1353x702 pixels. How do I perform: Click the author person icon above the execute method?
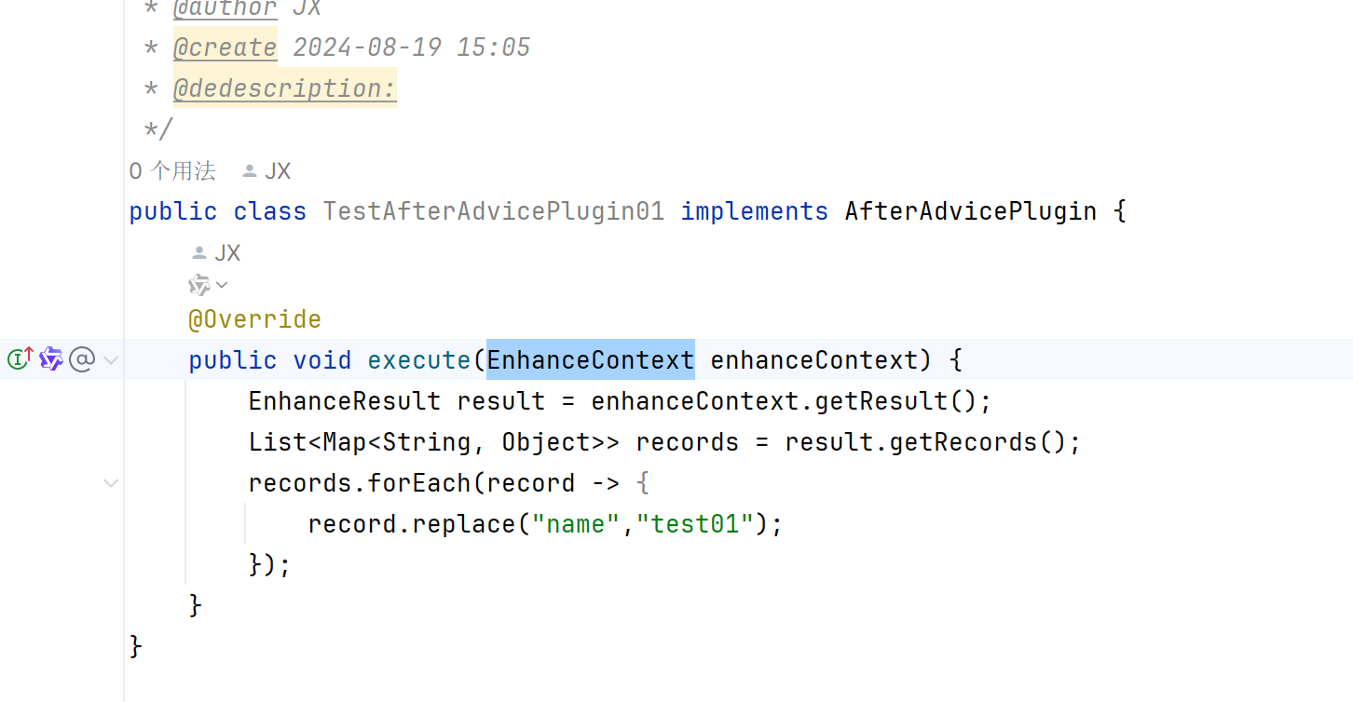click(x=198, y=252)
